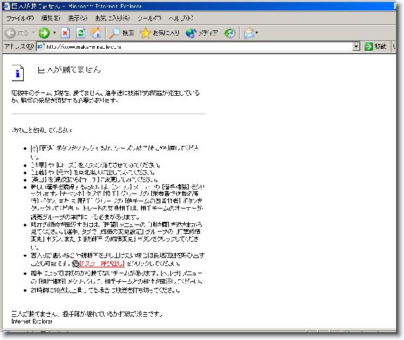Click the History toolbar icon
The image size is (404, 340).
pyautogui.click(x=229, y=33)
